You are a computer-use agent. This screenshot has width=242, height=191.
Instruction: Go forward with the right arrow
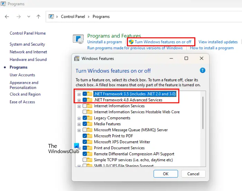coord(19,17)
